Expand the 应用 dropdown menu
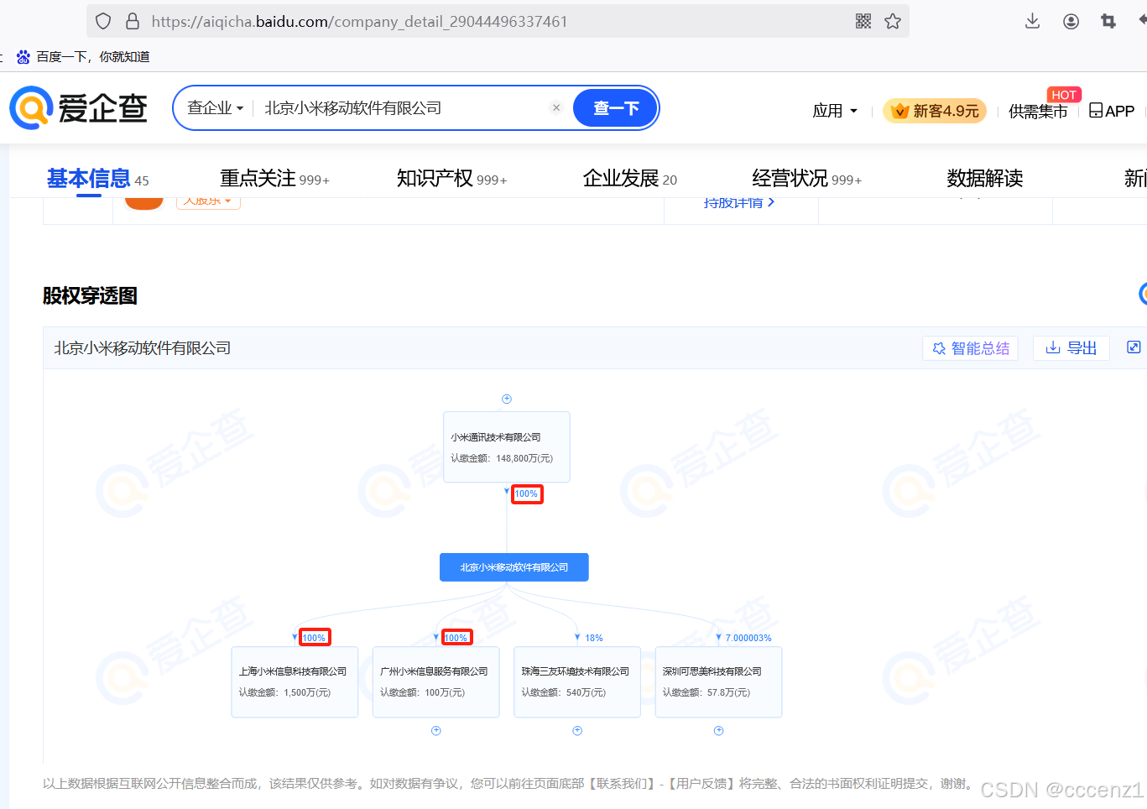This screenshot has width=1147, height=809. coord(835,111)
